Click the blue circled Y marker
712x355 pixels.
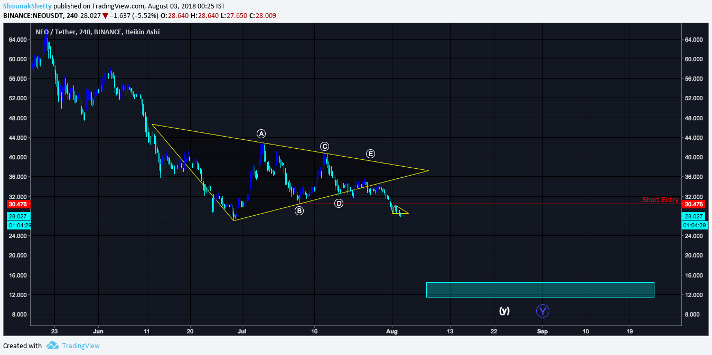coord(542,311)
